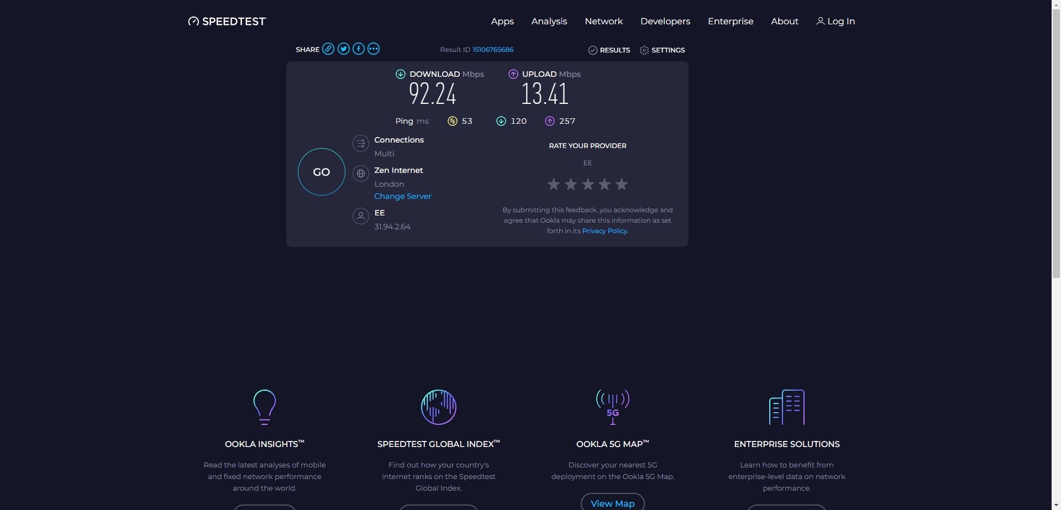Viewport: 1061px width, 510px height.
Task: Click the EE provider person icon
Action: click(361, 216)
